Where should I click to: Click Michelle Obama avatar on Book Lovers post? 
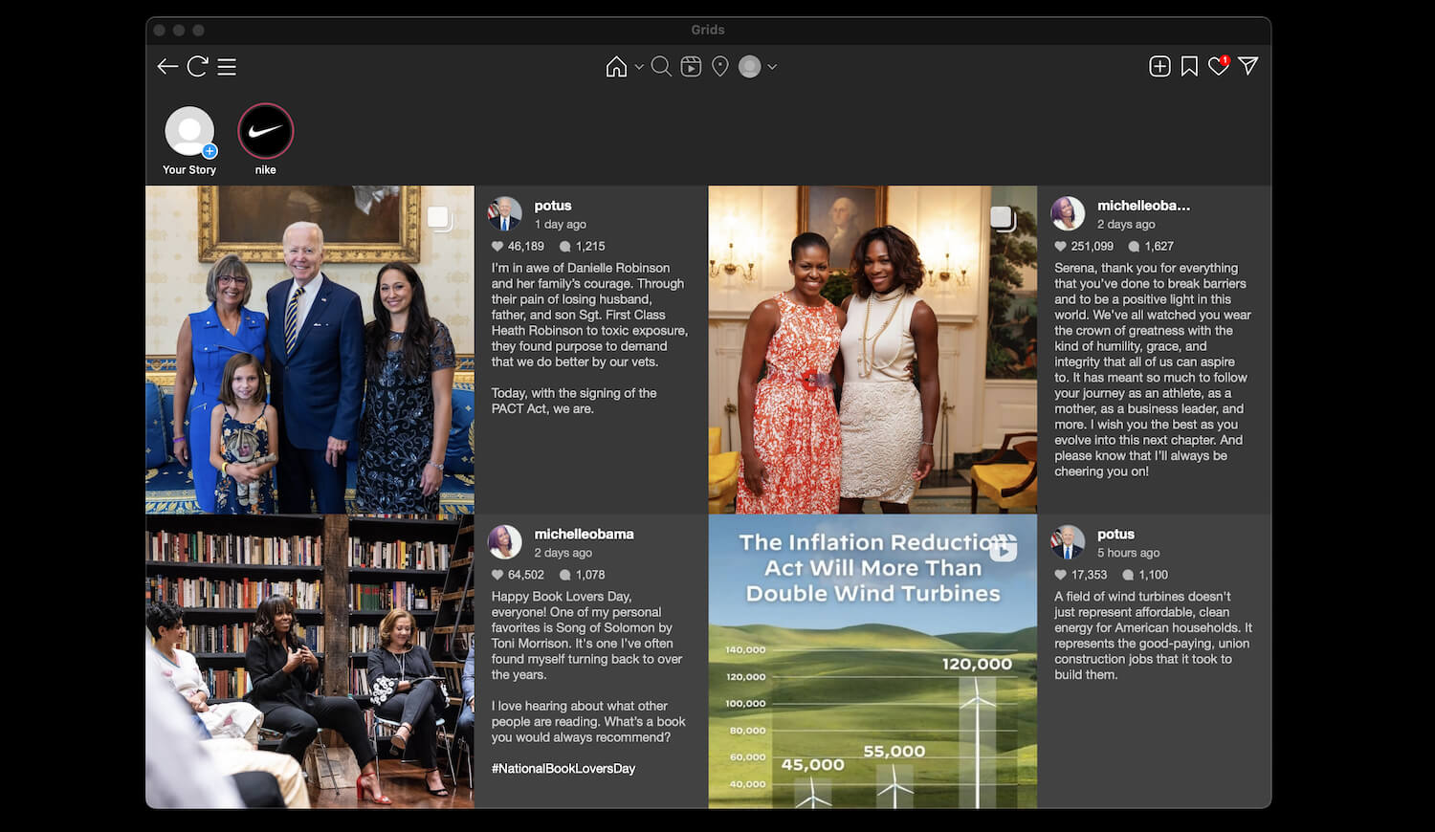(505, 542)
